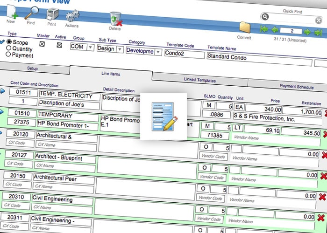Select the Payment radio button
This screenshot has width=327, height=233.
pyautogui.click(x=8, y=54)
